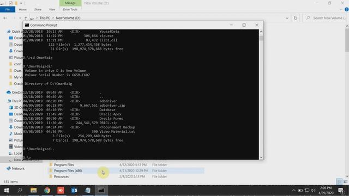Open the File menu in Explorer
This screenshot has height=196, width=349.
(x=8, y=10)
